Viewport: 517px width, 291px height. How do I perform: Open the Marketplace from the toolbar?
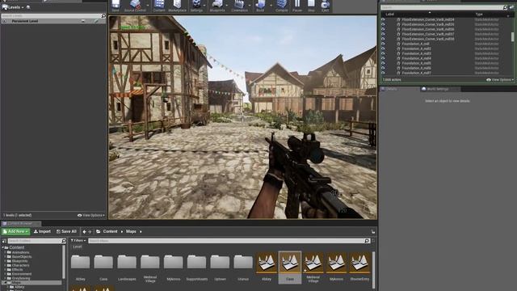point(178,6)
